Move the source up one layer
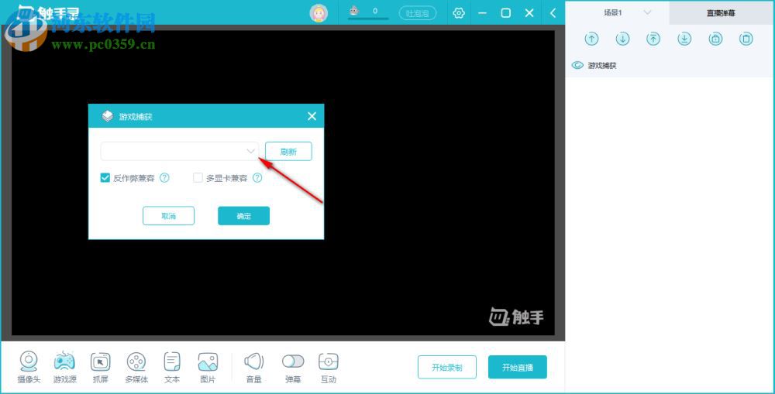The height and width of the screenshot is (394, 775). pos(591,39)
